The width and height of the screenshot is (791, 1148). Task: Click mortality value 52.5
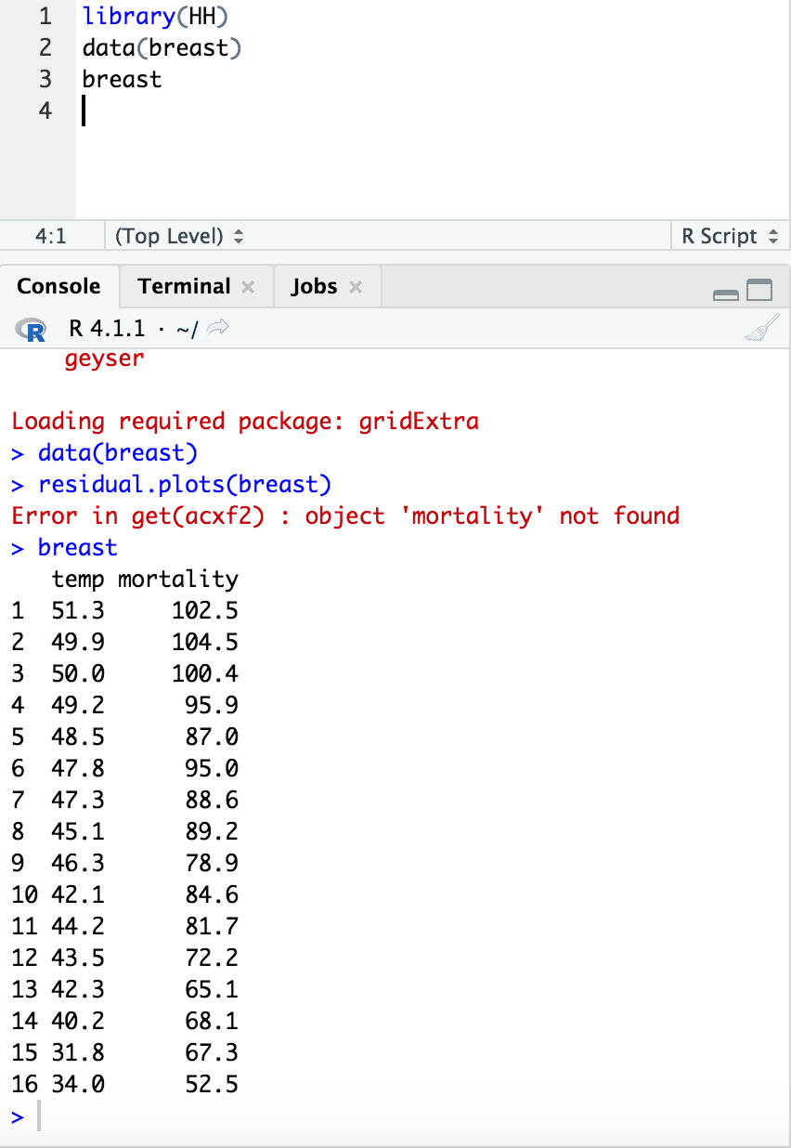(x=212, y=1084)
